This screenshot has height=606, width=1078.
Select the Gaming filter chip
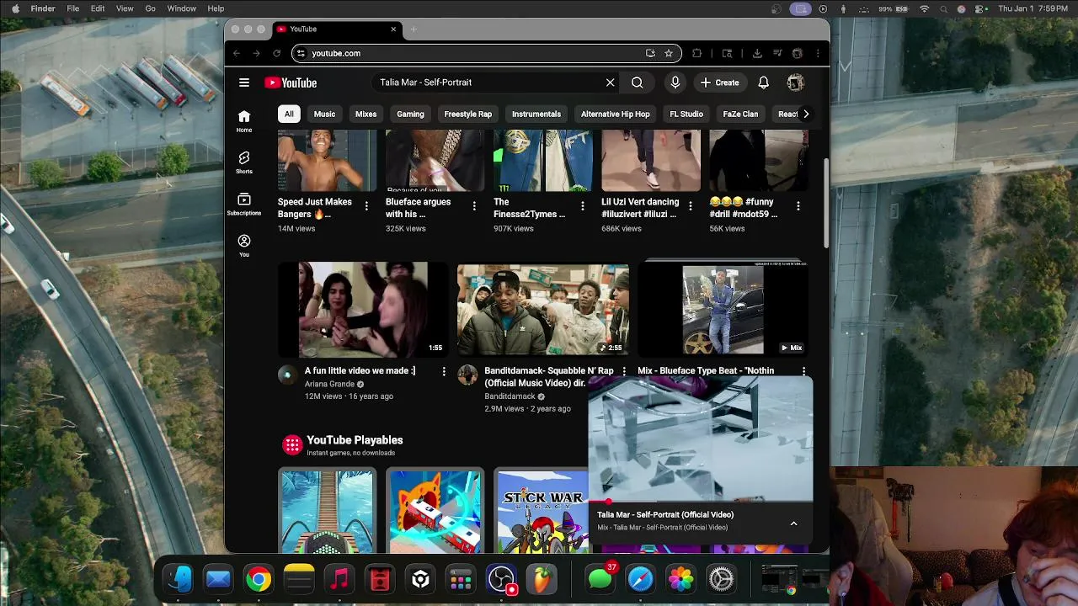point(410,114)
